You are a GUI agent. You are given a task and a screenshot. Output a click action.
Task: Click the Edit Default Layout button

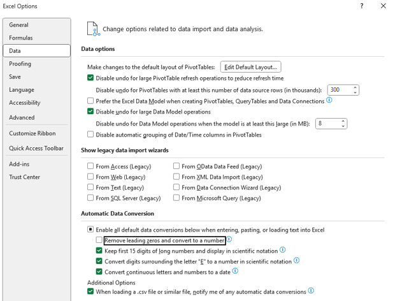pyautogui.click(x=250, y=67)
